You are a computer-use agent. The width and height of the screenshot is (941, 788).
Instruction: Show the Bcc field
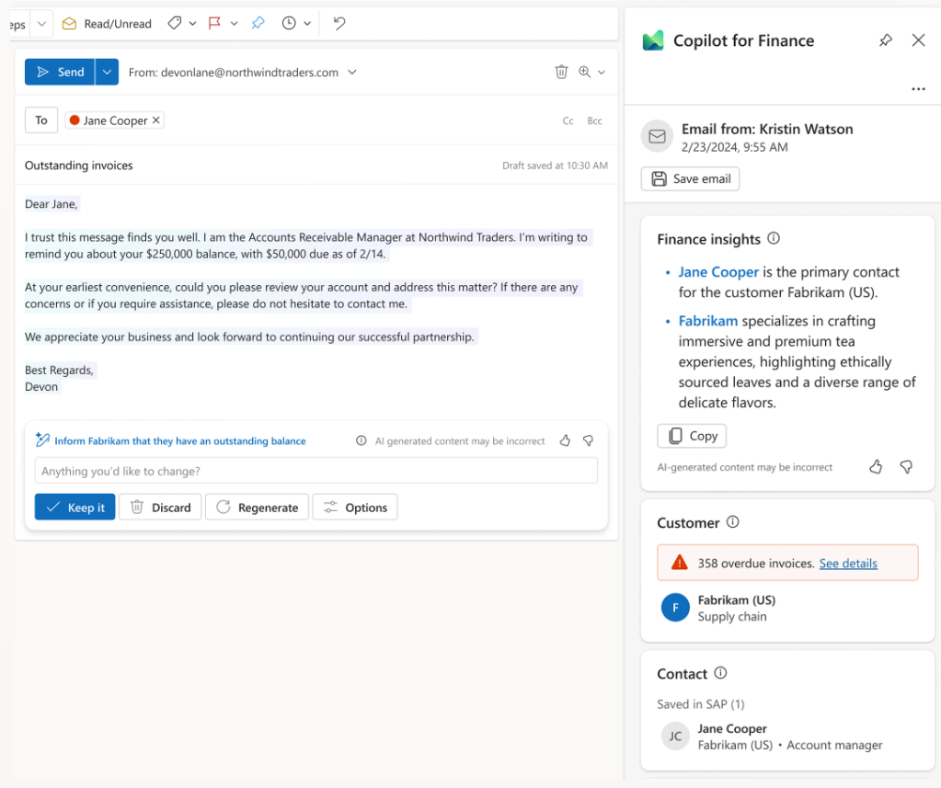[595, 121]
